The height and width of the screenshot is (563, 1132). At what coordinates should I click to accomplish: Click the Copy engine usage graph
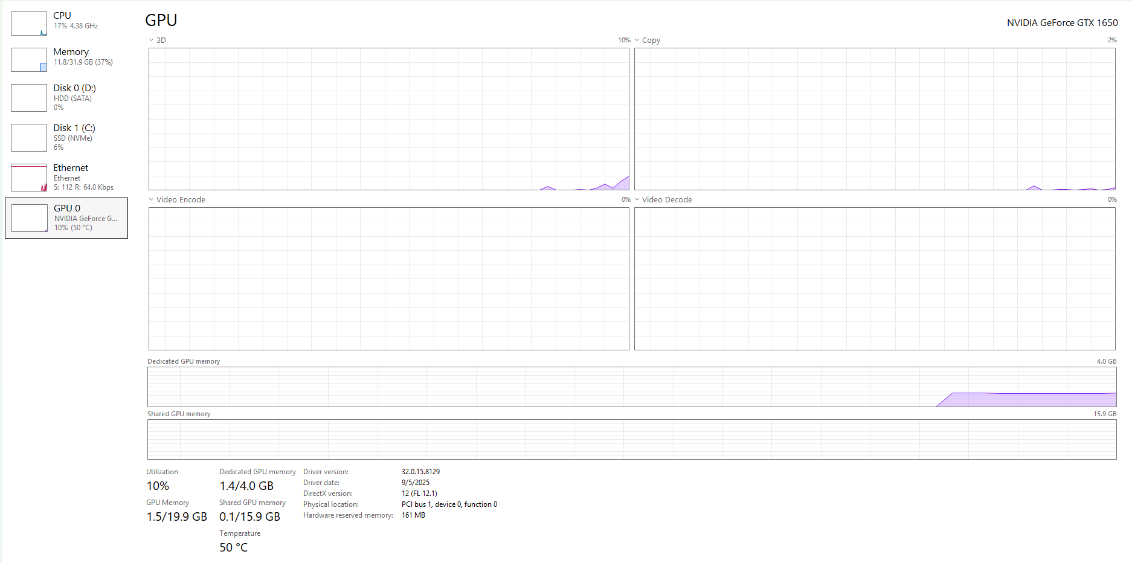click(x=875, y=119)
